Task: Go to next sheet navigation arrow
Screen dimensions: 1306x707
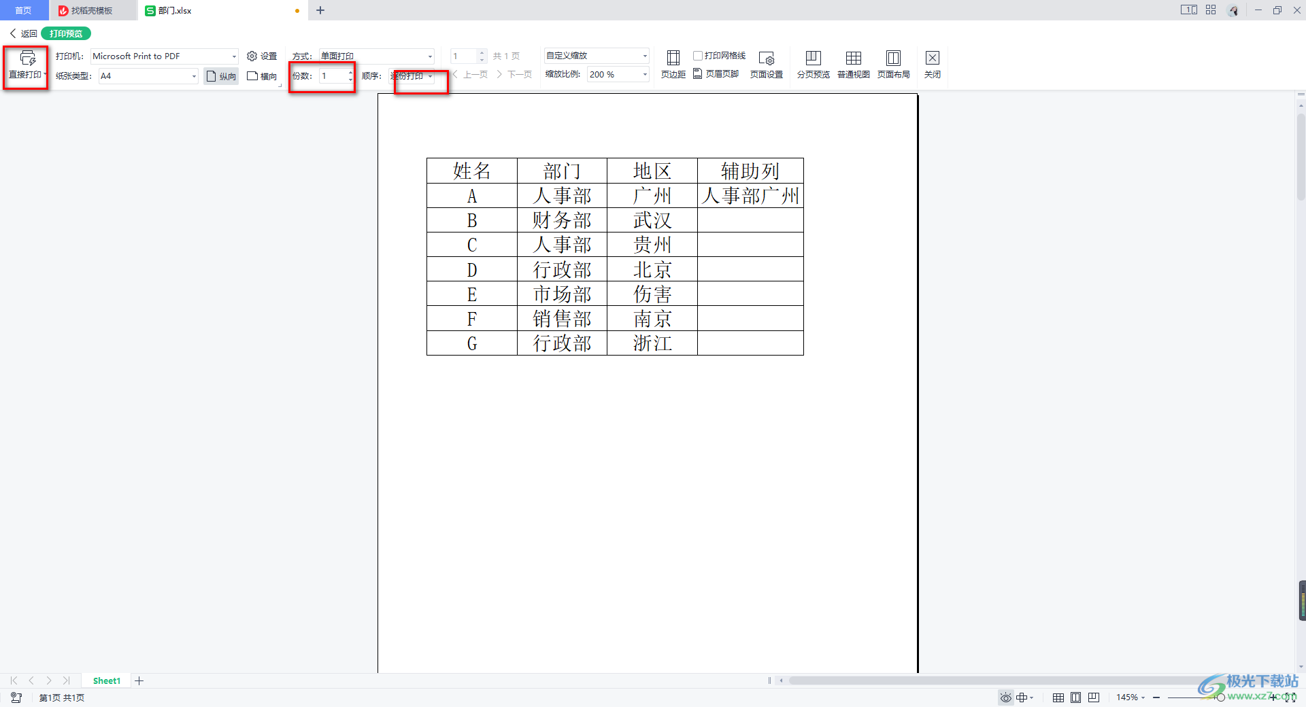Action: pyautogui.click(x=49, y=680)
